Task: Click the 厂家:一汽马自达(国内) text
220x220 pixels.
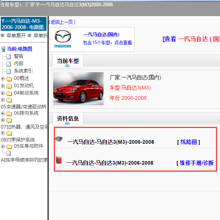Action: pyautogui.click(x=135, y=78)
